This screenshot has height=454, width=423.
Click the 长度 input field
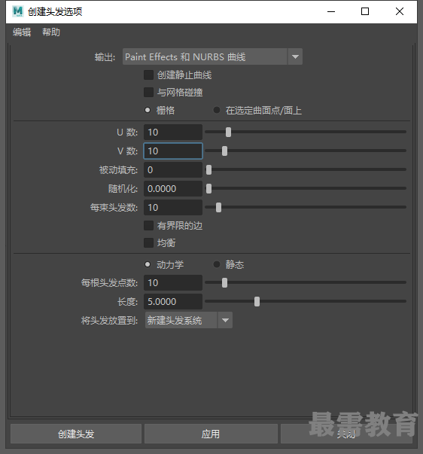pos(173,301)
